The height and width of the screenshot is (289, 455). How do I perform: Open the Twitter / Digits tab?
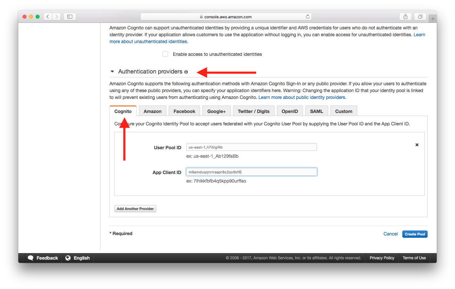point(254,111)
